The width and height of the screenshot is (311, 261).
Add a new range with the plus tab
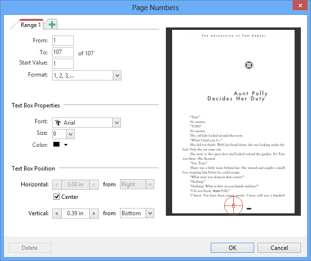tap(52, 25)
